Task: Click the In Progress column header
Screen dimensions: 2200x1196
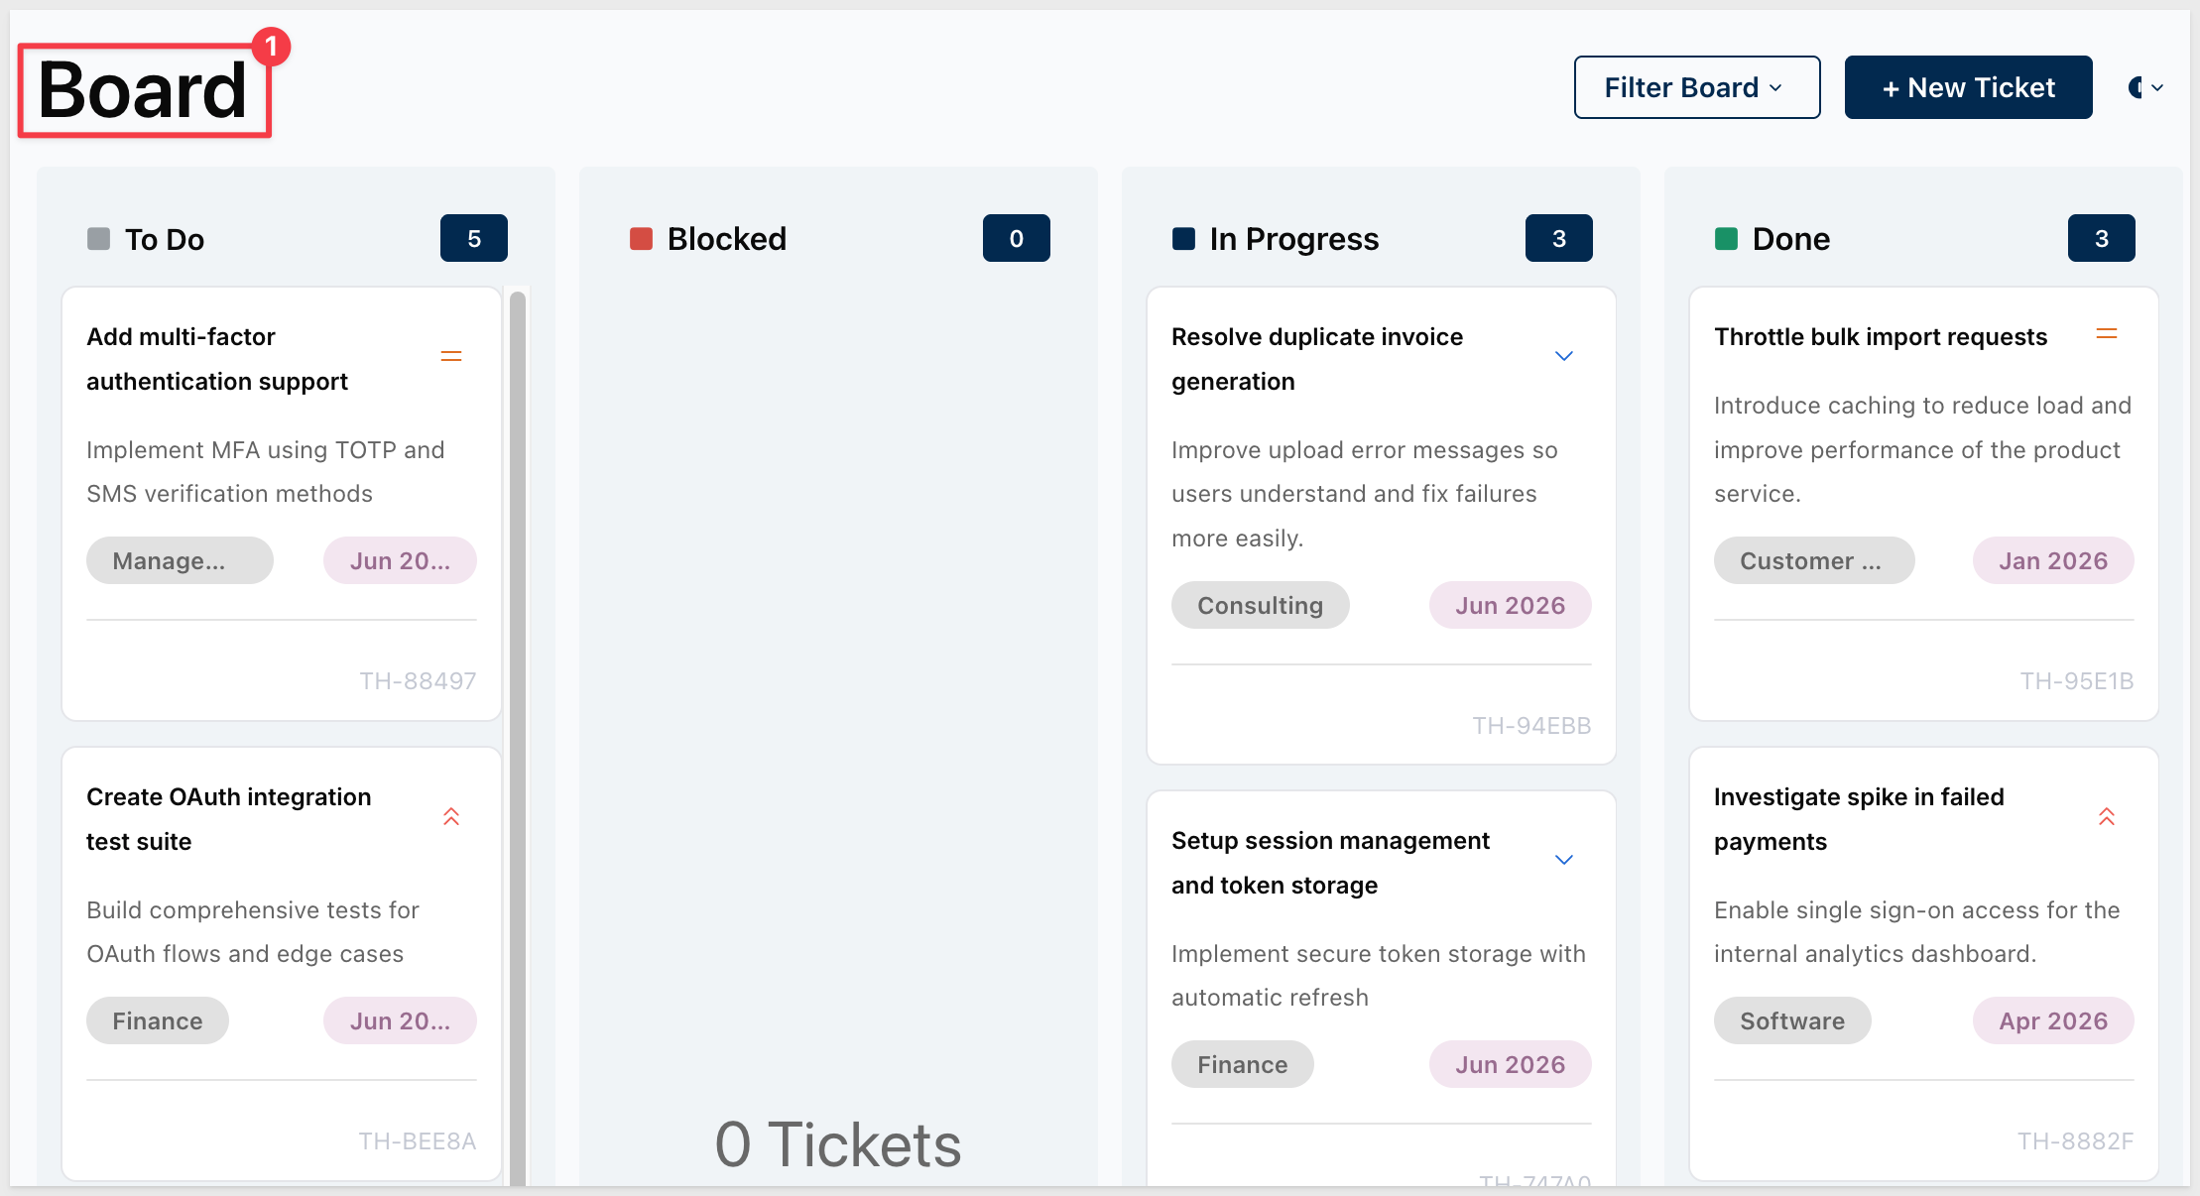Action: [x=1294, y=239]
